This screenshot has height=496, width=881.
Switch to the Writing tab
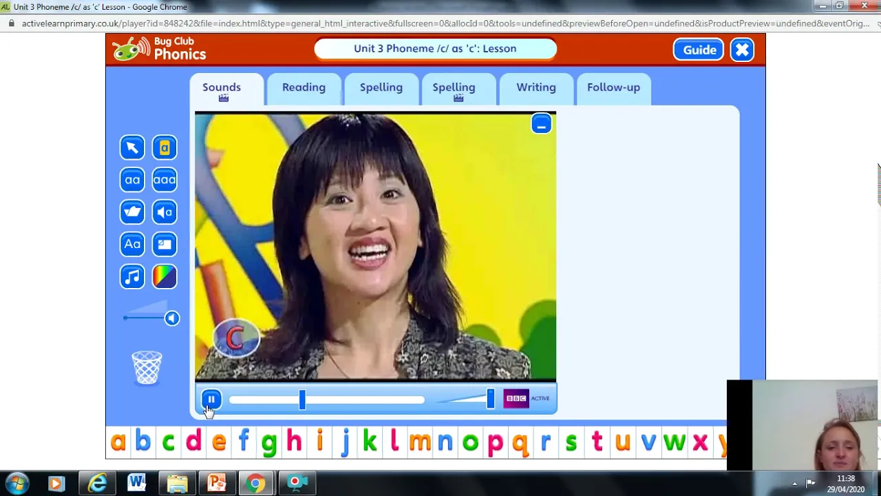coord(536,88)
